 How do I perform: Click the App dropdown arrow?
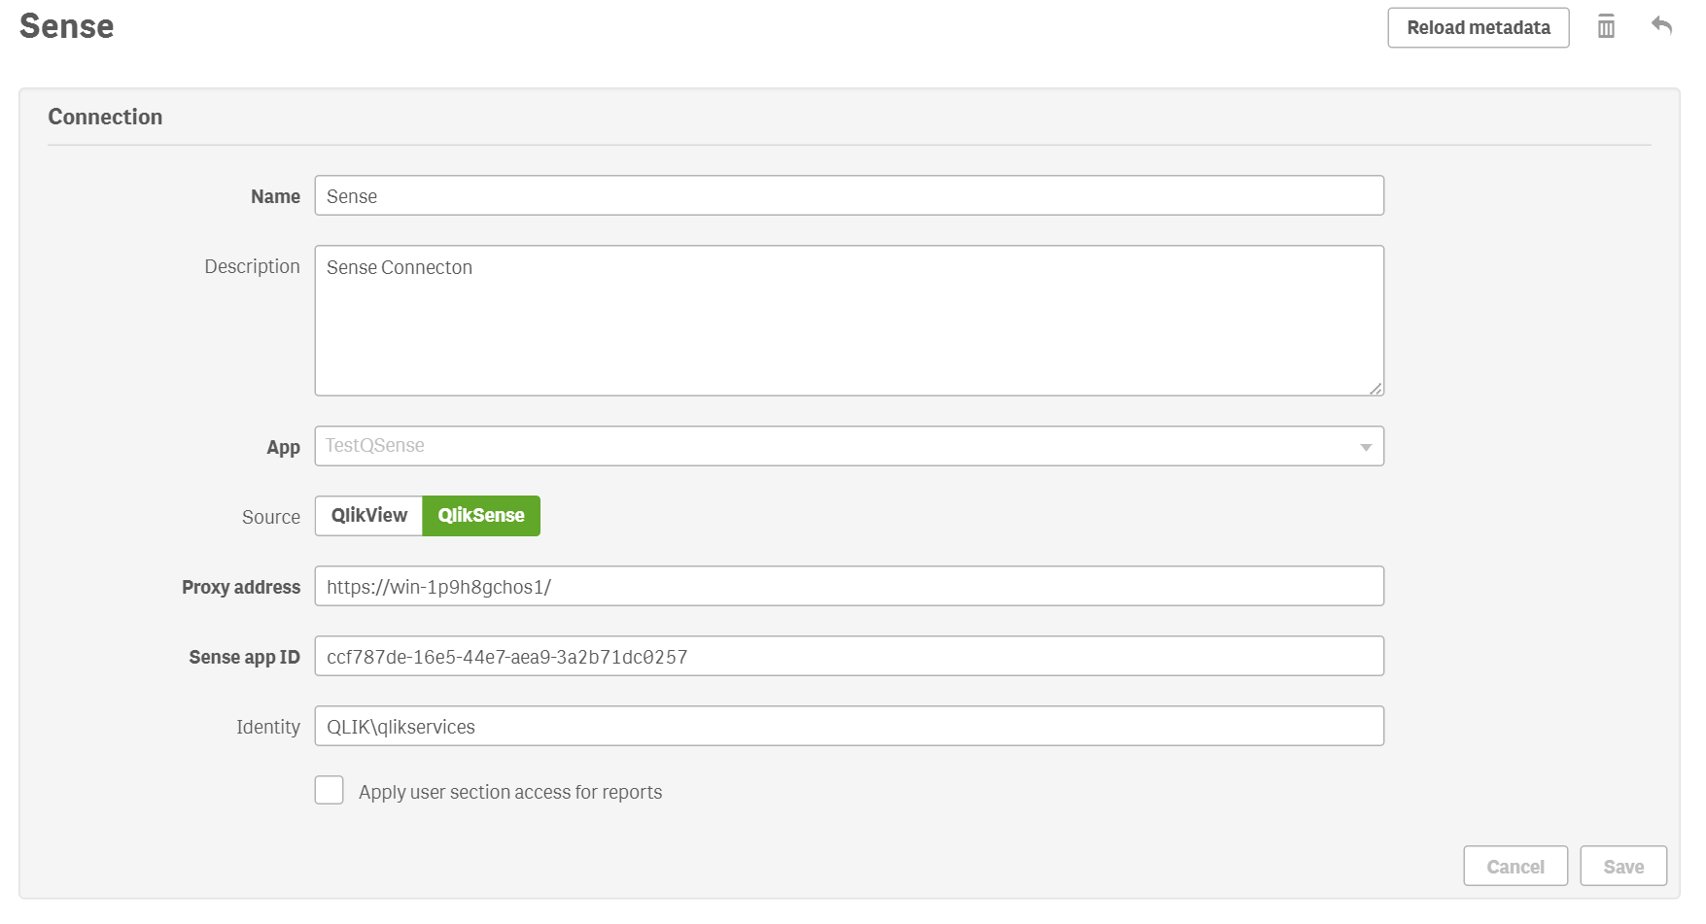tap(1365, 447)
